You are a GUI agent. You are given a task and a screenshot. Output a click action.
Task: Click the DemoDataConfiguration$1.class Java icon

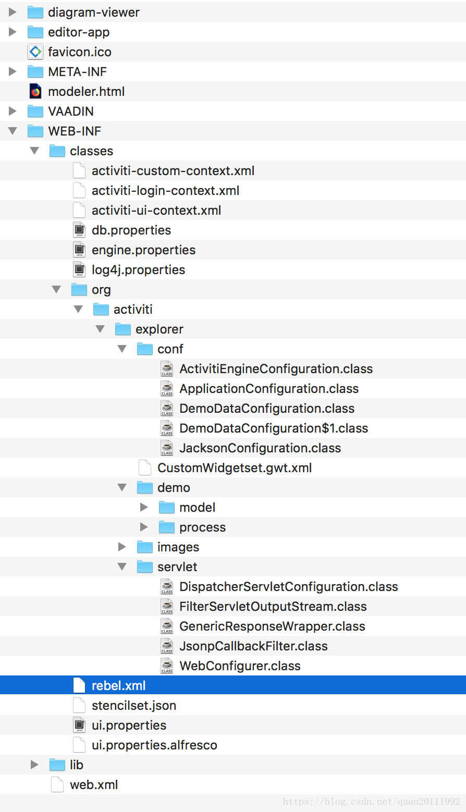167,428
